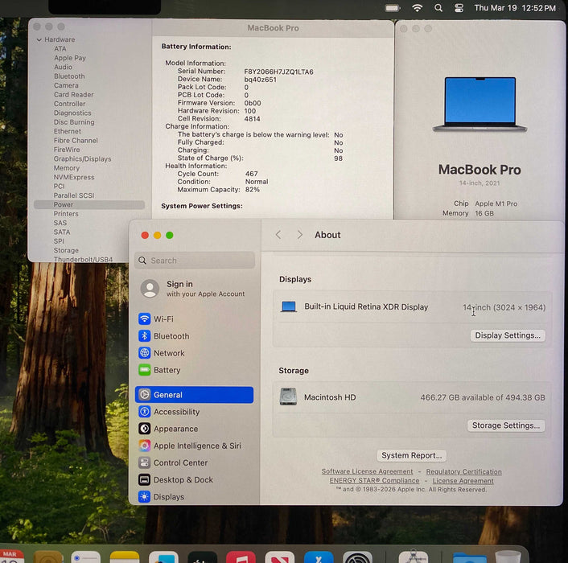Open Control Center from the menu bar

coord(459,8)
